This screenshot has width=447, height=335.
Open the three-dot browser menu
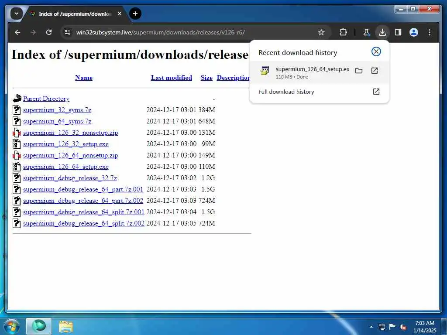point(430,32)
